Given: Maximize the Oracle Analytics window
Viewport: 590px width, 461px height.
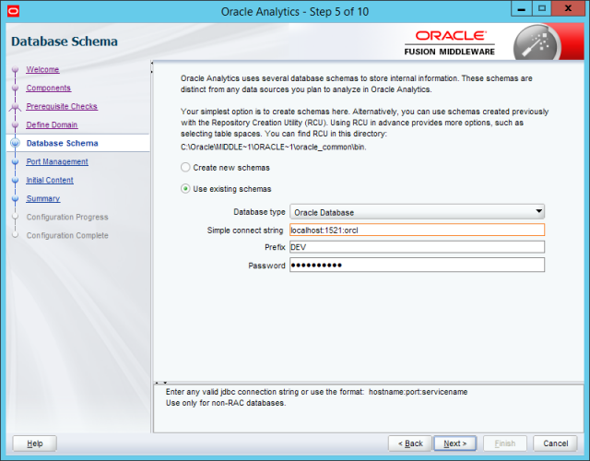Looking at the screenshot, I should pos(542,8).
